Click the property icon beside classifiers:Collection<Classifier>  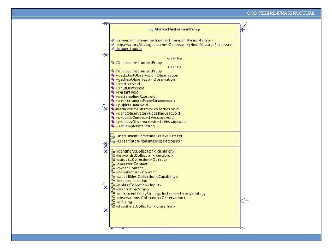point(113,206)
